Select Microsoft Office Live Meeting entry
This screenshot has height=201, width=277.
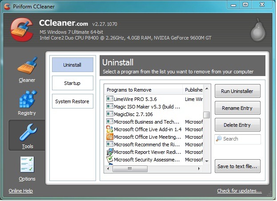pyautogui.click(x=148, y=137)
